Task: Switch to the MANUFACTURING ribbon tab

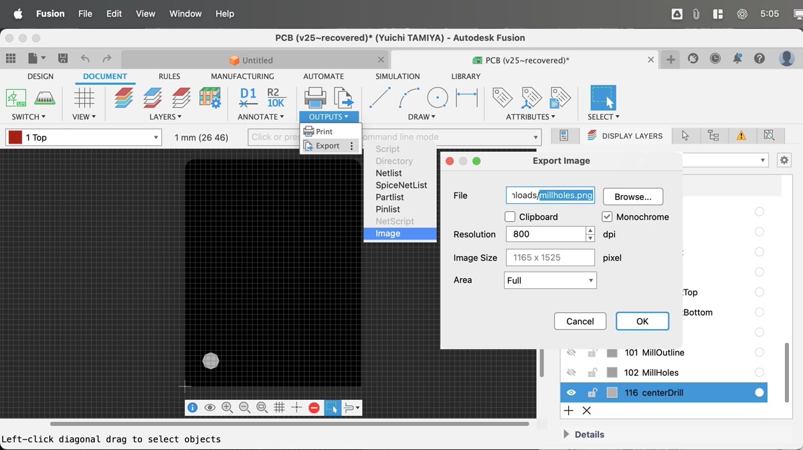Action: point(242,76)
